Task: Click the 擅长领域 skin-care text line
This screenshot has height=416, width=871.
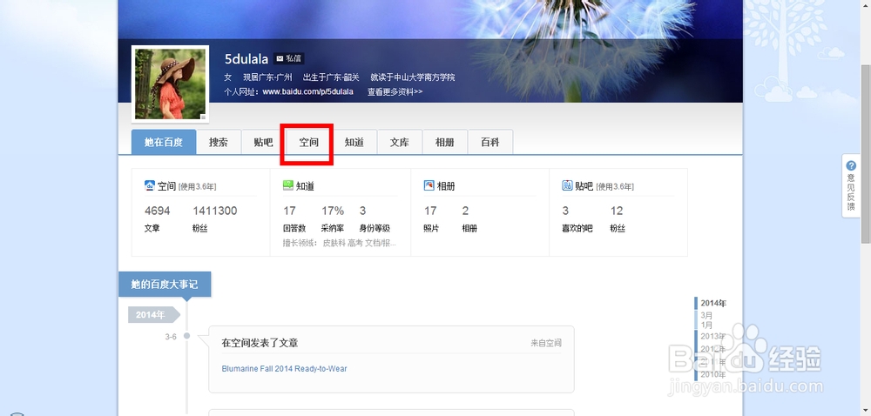Action: tap(340, 243)
